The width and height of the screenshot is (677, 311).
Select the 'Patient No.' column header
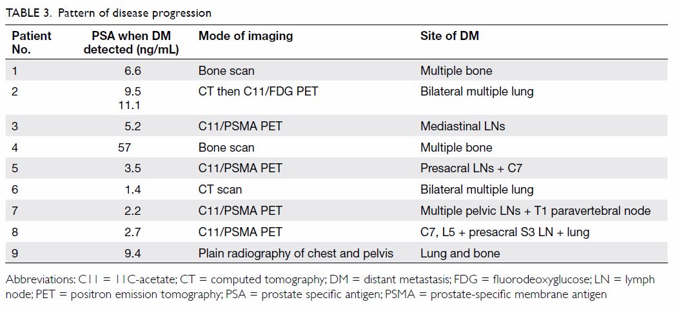(x=31, y=43)
